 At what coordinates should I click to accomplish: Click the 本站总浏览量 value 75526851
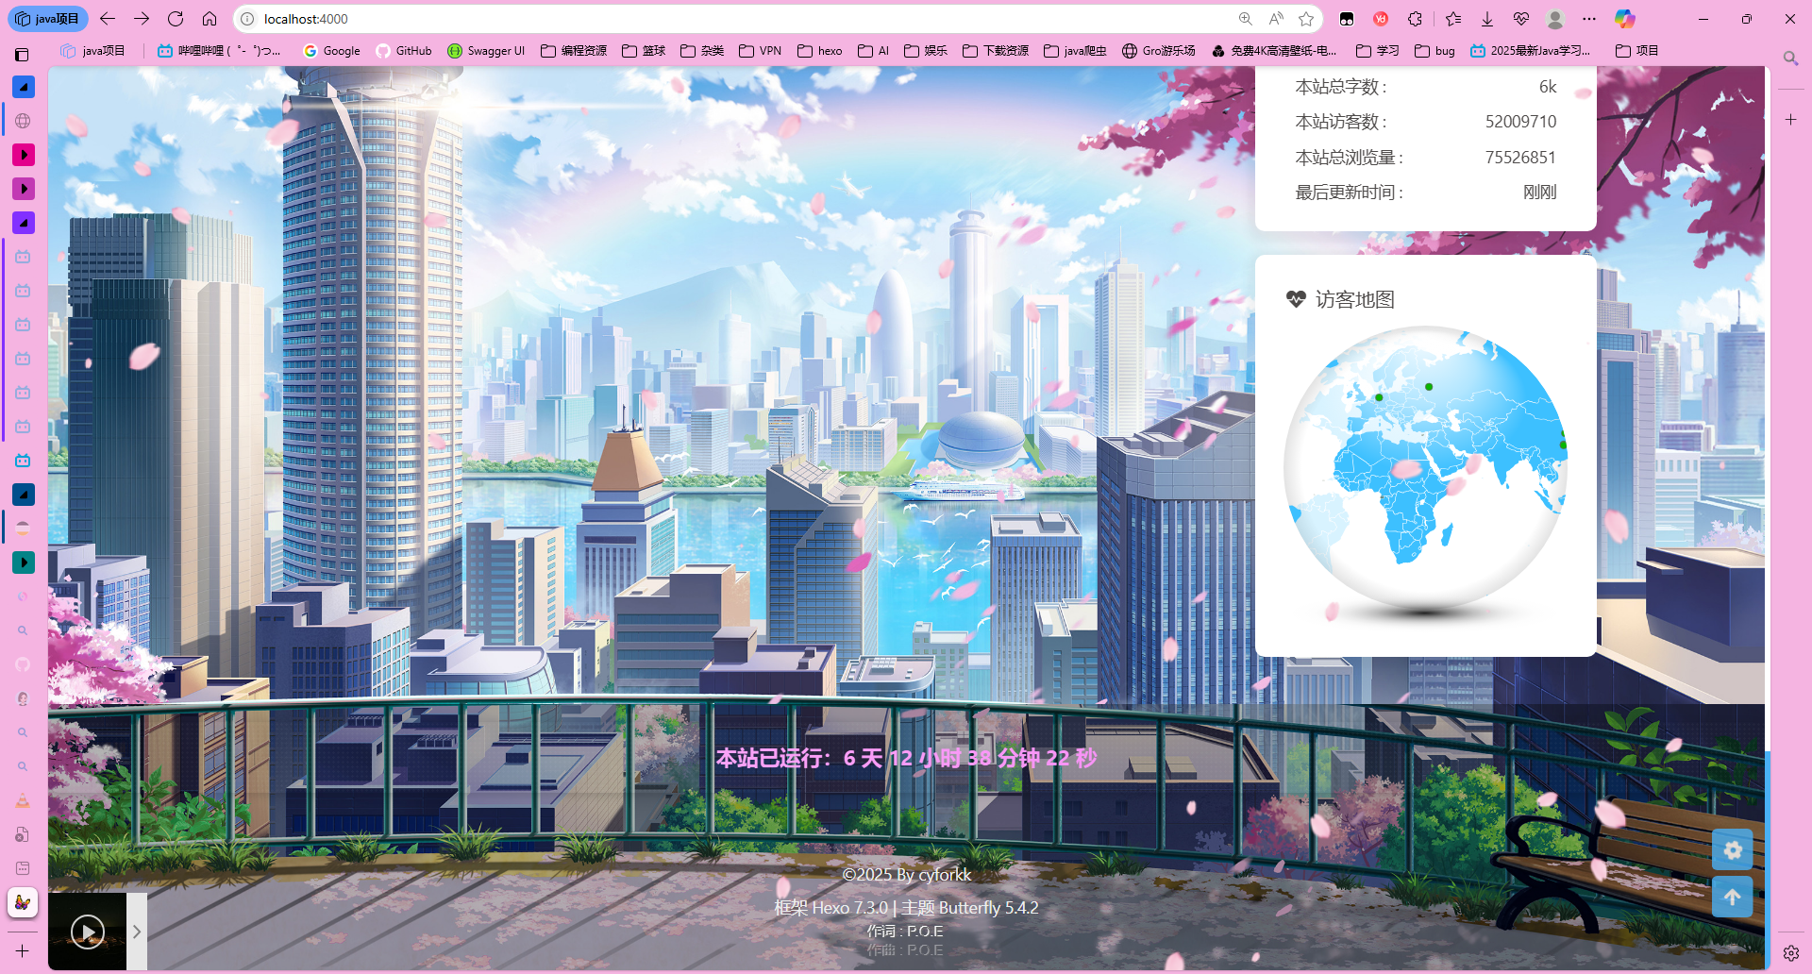(1520, 158)
